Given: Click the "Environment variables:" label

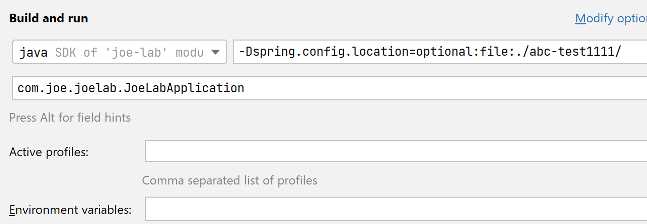Looking at the screenshot, I should pos(70,209).
